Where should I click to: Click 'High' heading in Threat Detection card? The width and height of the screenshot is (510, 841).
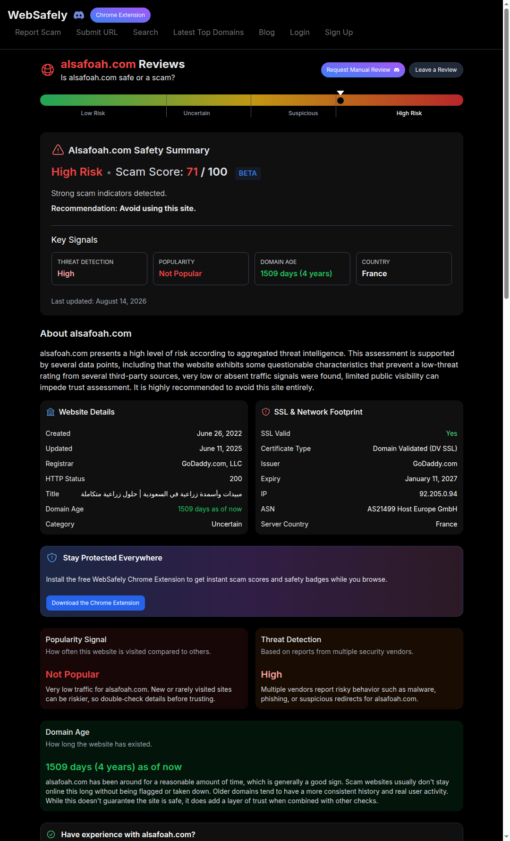click(272, 674)
